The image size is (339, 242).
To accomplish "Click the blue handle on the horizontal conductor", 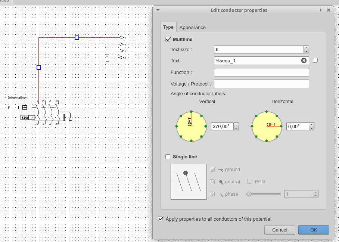I will click(77, 38).
